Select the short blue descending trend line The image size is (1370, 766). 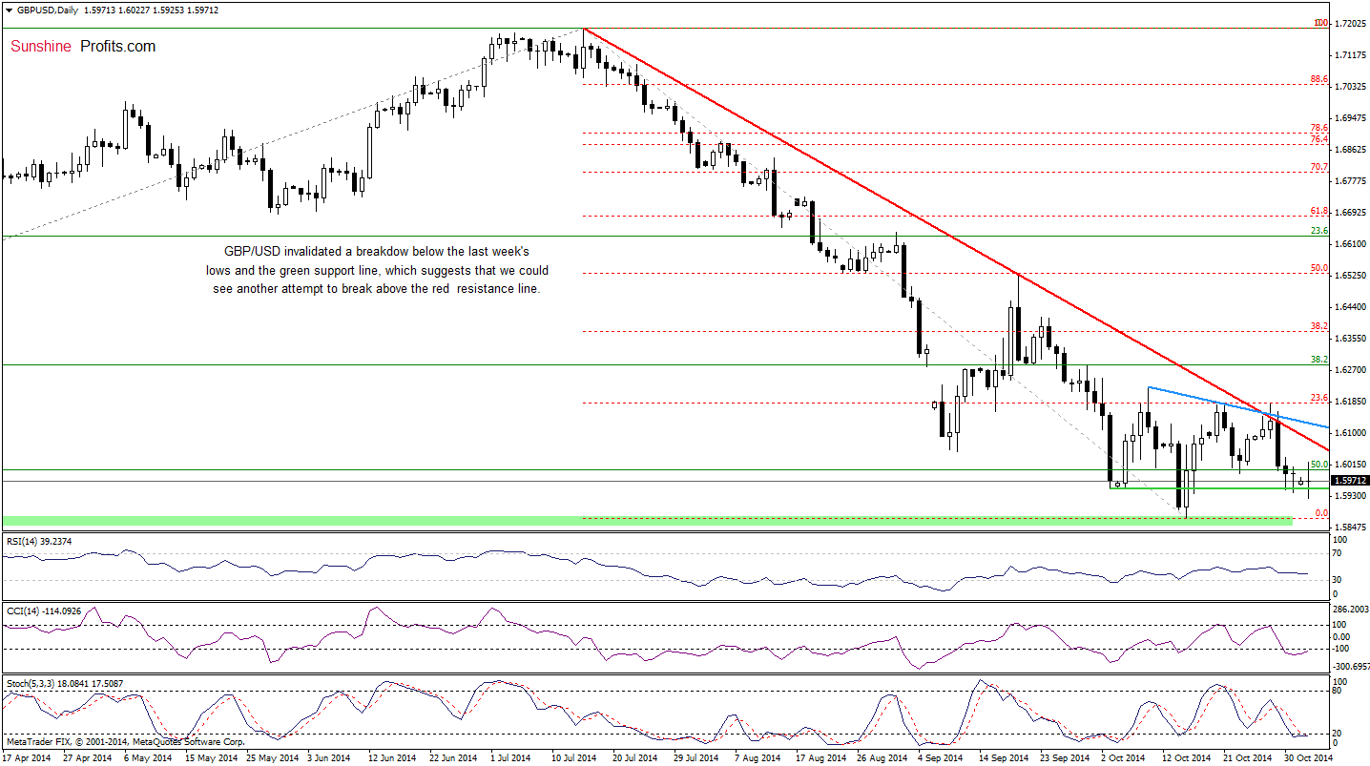tap(1237, 406)
